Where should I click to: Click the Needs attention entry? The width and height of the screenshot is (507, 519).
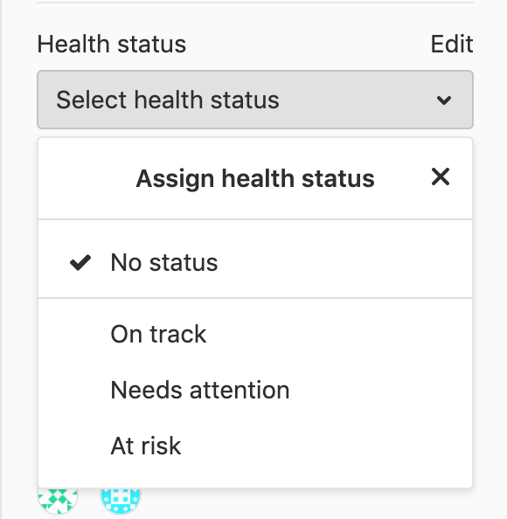point(255,390)
